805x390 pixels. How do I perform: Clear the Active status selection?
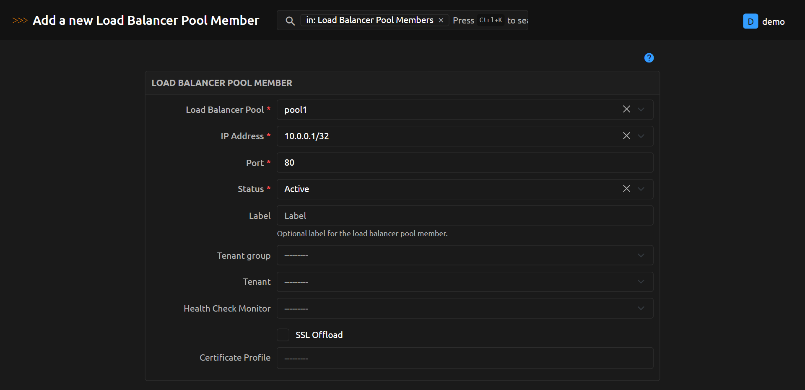tap(626, 189)
